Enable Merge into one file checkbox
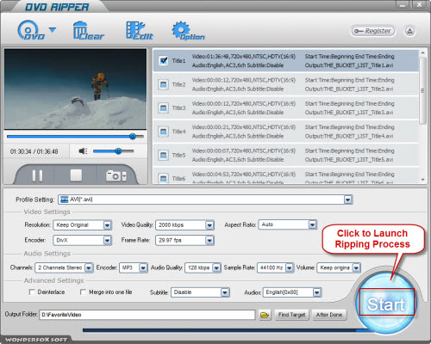Image resolution: width=431 pixels, height=344 pixels. 83,292
